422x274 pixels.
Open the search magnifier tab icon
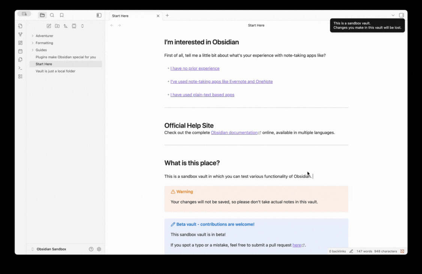point(52,15)
